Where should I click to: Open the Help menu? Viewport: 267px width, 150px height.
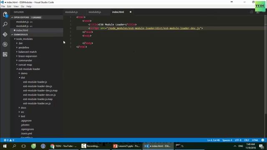29,7
